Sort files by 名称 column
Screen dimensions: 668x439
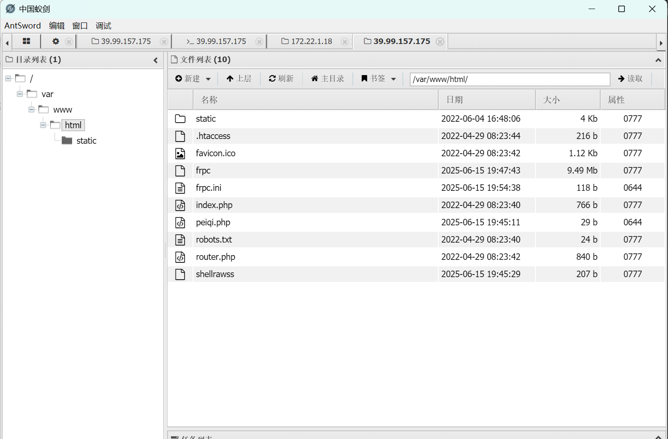316,100
